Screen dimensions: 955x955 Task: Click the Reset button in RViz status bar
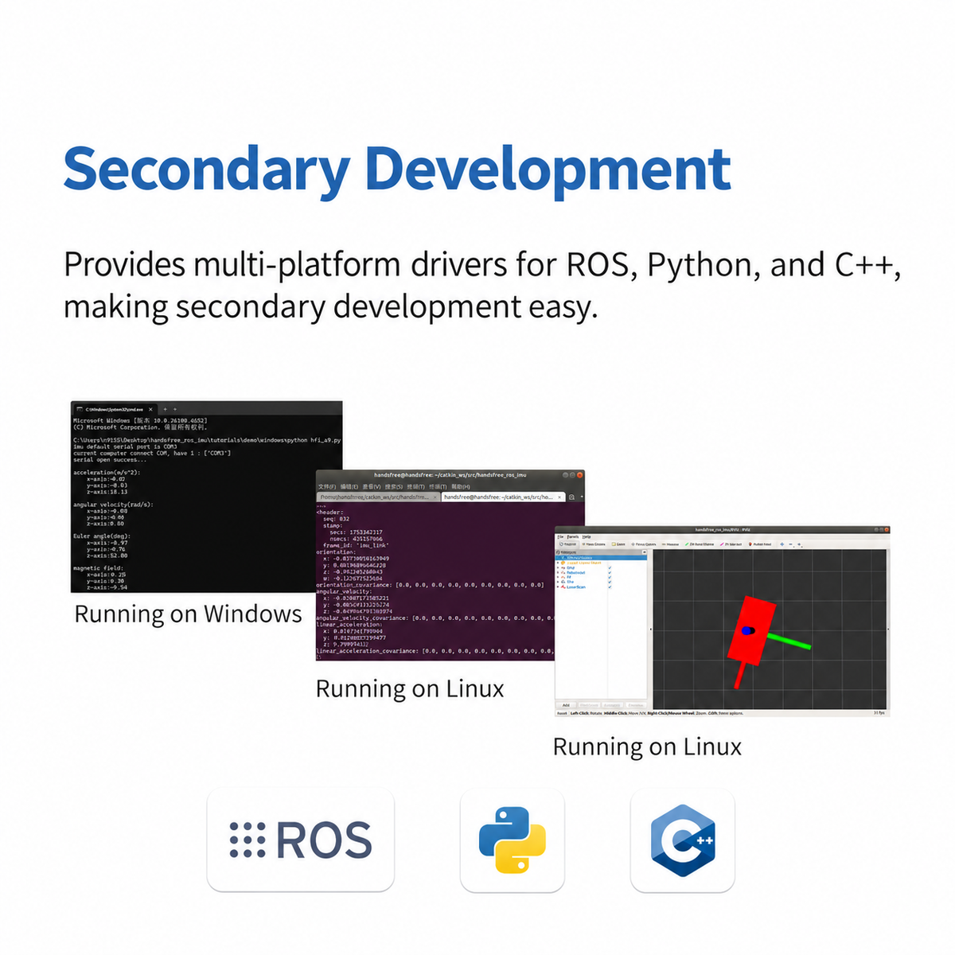(x=563, y=713)
